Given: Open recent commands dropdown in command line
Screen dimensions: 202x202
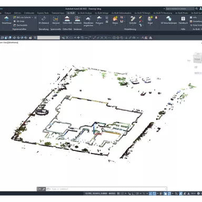Looking at the screenshot, I should [x=48, y=189].
